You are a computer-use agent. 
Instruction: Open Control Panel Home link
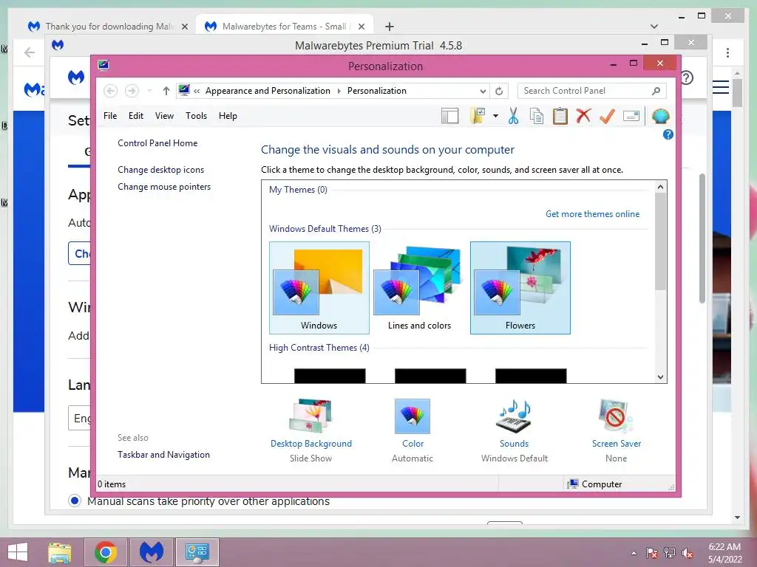click(x=157, y=143)
